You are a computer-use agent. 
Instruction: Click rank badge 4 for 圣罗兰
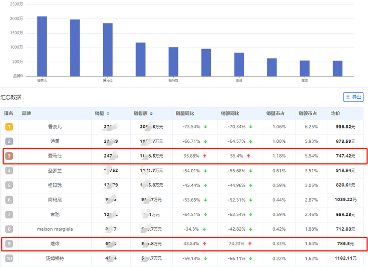(x=9, y=170)
